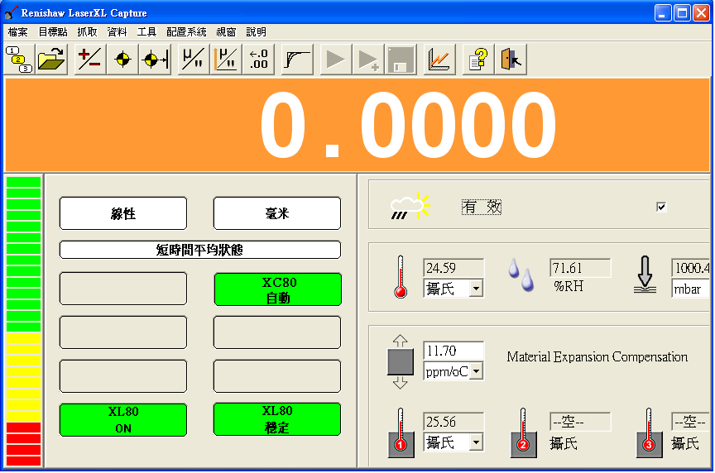The width and height of the screenshot is (715, 473).
Task: Open the 目標點 menu
Action: pos(53,32)
